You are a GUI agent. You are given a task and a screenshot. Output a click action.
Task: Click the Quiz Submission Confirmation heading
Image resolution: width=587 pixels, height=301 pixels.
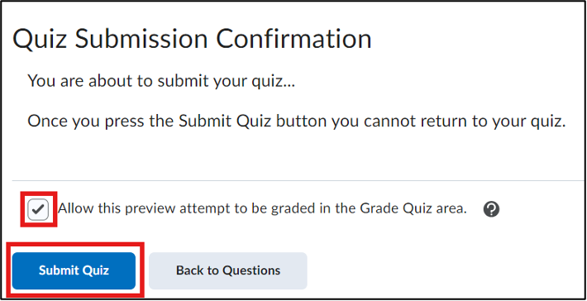pos(192,40)
